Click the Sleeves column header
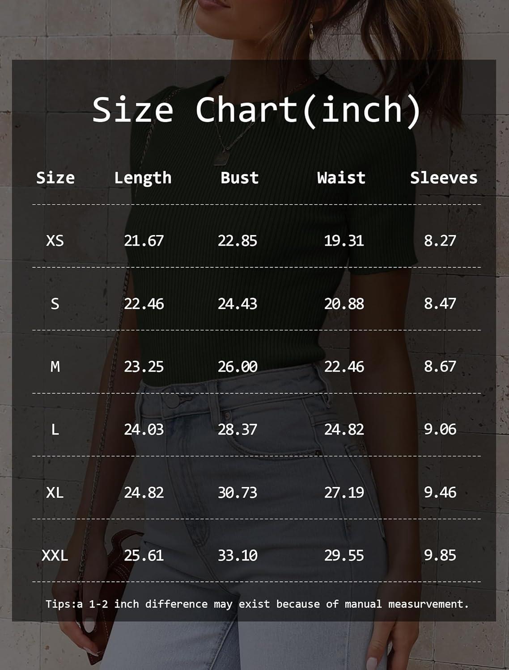Image resolution: width=509 pixels, height=670 pixels. [x=444, y=178]
